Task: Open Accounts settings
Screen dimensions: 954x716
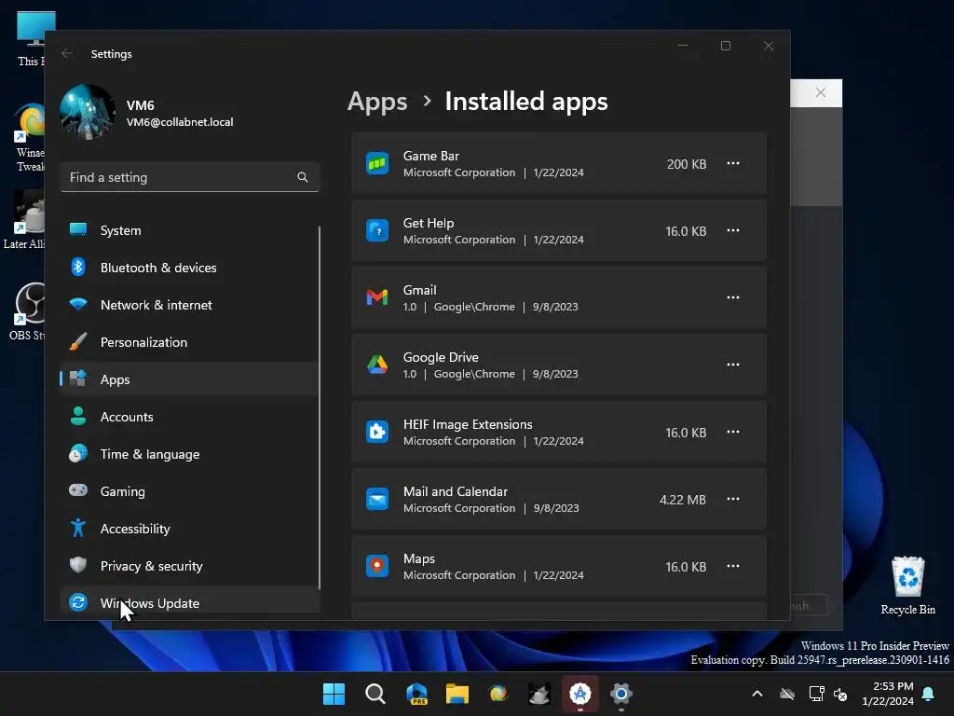Action: click(188, 417)
